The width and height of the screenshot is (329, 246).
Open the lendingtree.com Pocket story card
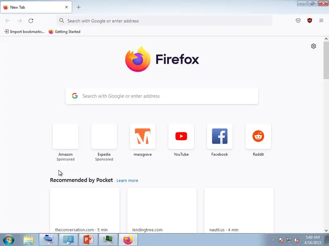[x=162, y=210]
